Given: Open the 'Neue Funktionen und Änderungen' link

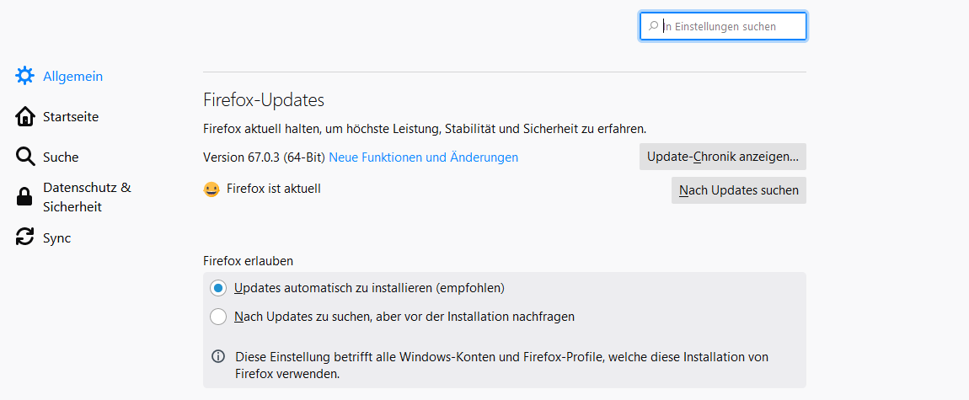Looking at the screenshot, I should 423,157.
